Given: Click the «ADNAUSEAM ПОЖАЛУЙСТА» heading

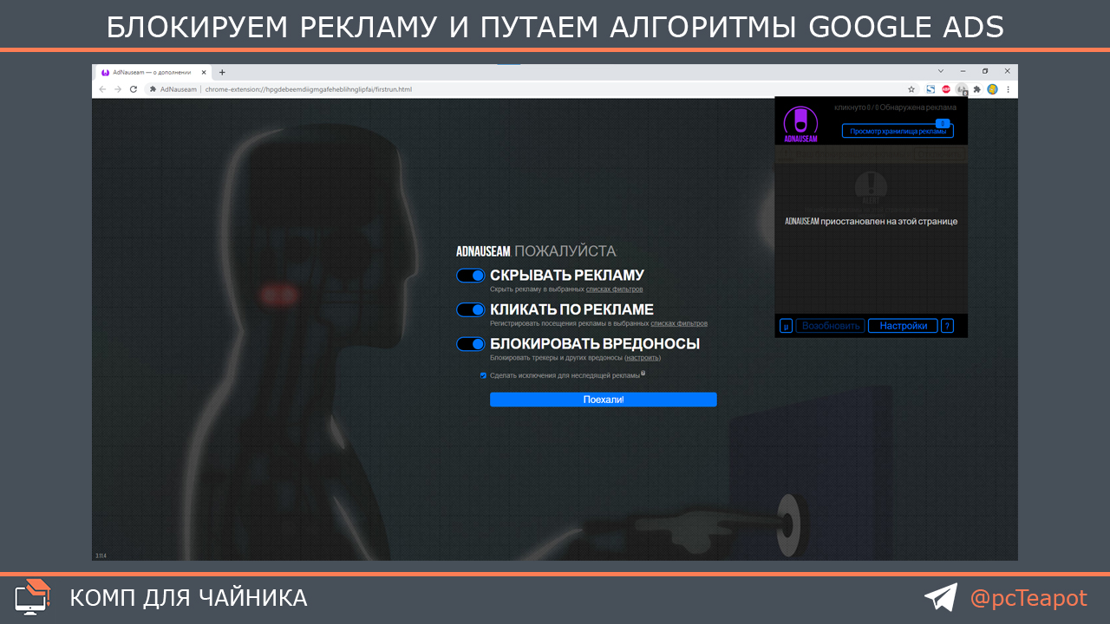Looking at the screenshot, I should coord(536,251).
